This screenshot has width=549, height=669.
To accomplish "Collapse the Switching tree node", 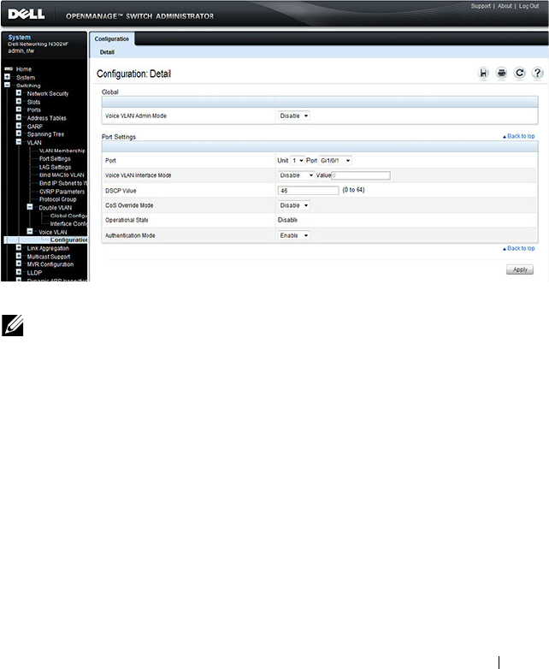I will [7, 85].
